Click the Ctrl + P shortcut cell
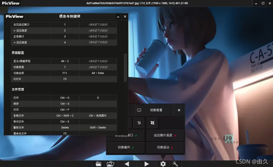Image resolution: width=273 pixels, height=167 pixels. click(x=65, y=110)
